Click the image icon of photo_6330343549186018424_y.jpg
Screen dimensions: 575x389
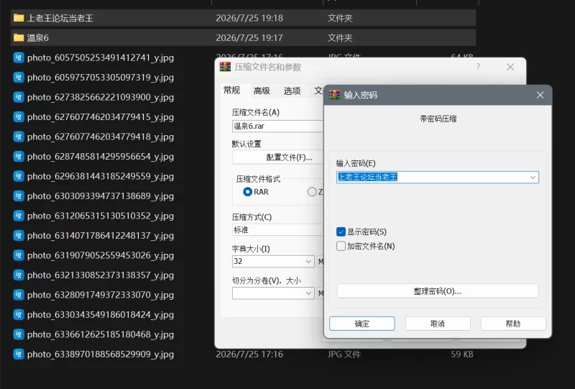pos(19,315)
